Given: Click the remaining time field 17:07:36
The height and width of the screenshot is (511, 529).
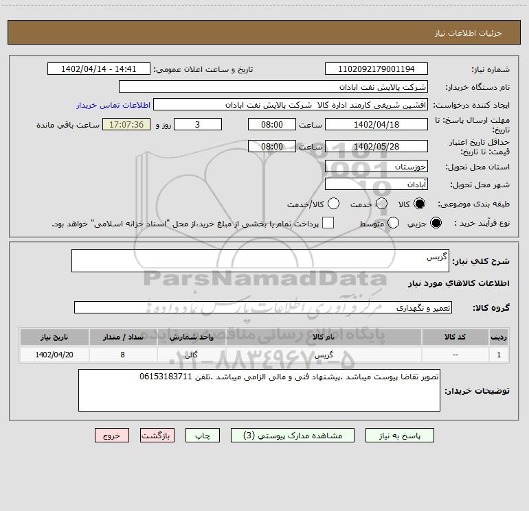Looking at the screenshot, I should coord(126,124).
